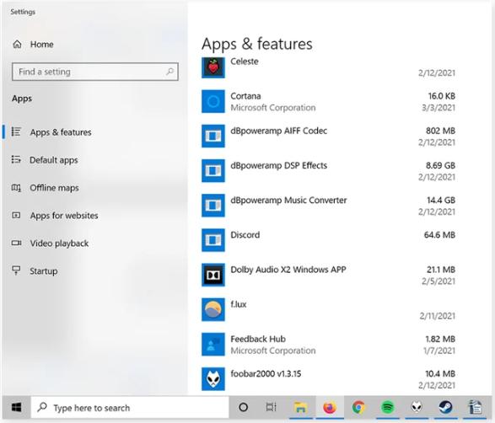Click the Startup sidebar icon
This screenshot has width=495, height=423.
click(16, 270)
